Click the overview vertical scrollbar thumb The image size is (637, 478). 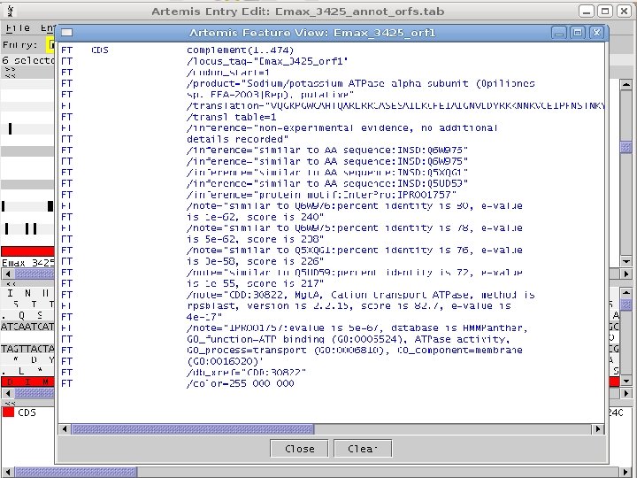point(626,147)
